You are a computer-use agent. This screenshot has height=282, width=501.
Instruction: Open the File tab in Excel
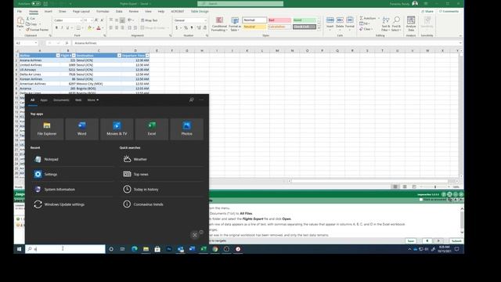click(x=20, y=11)
